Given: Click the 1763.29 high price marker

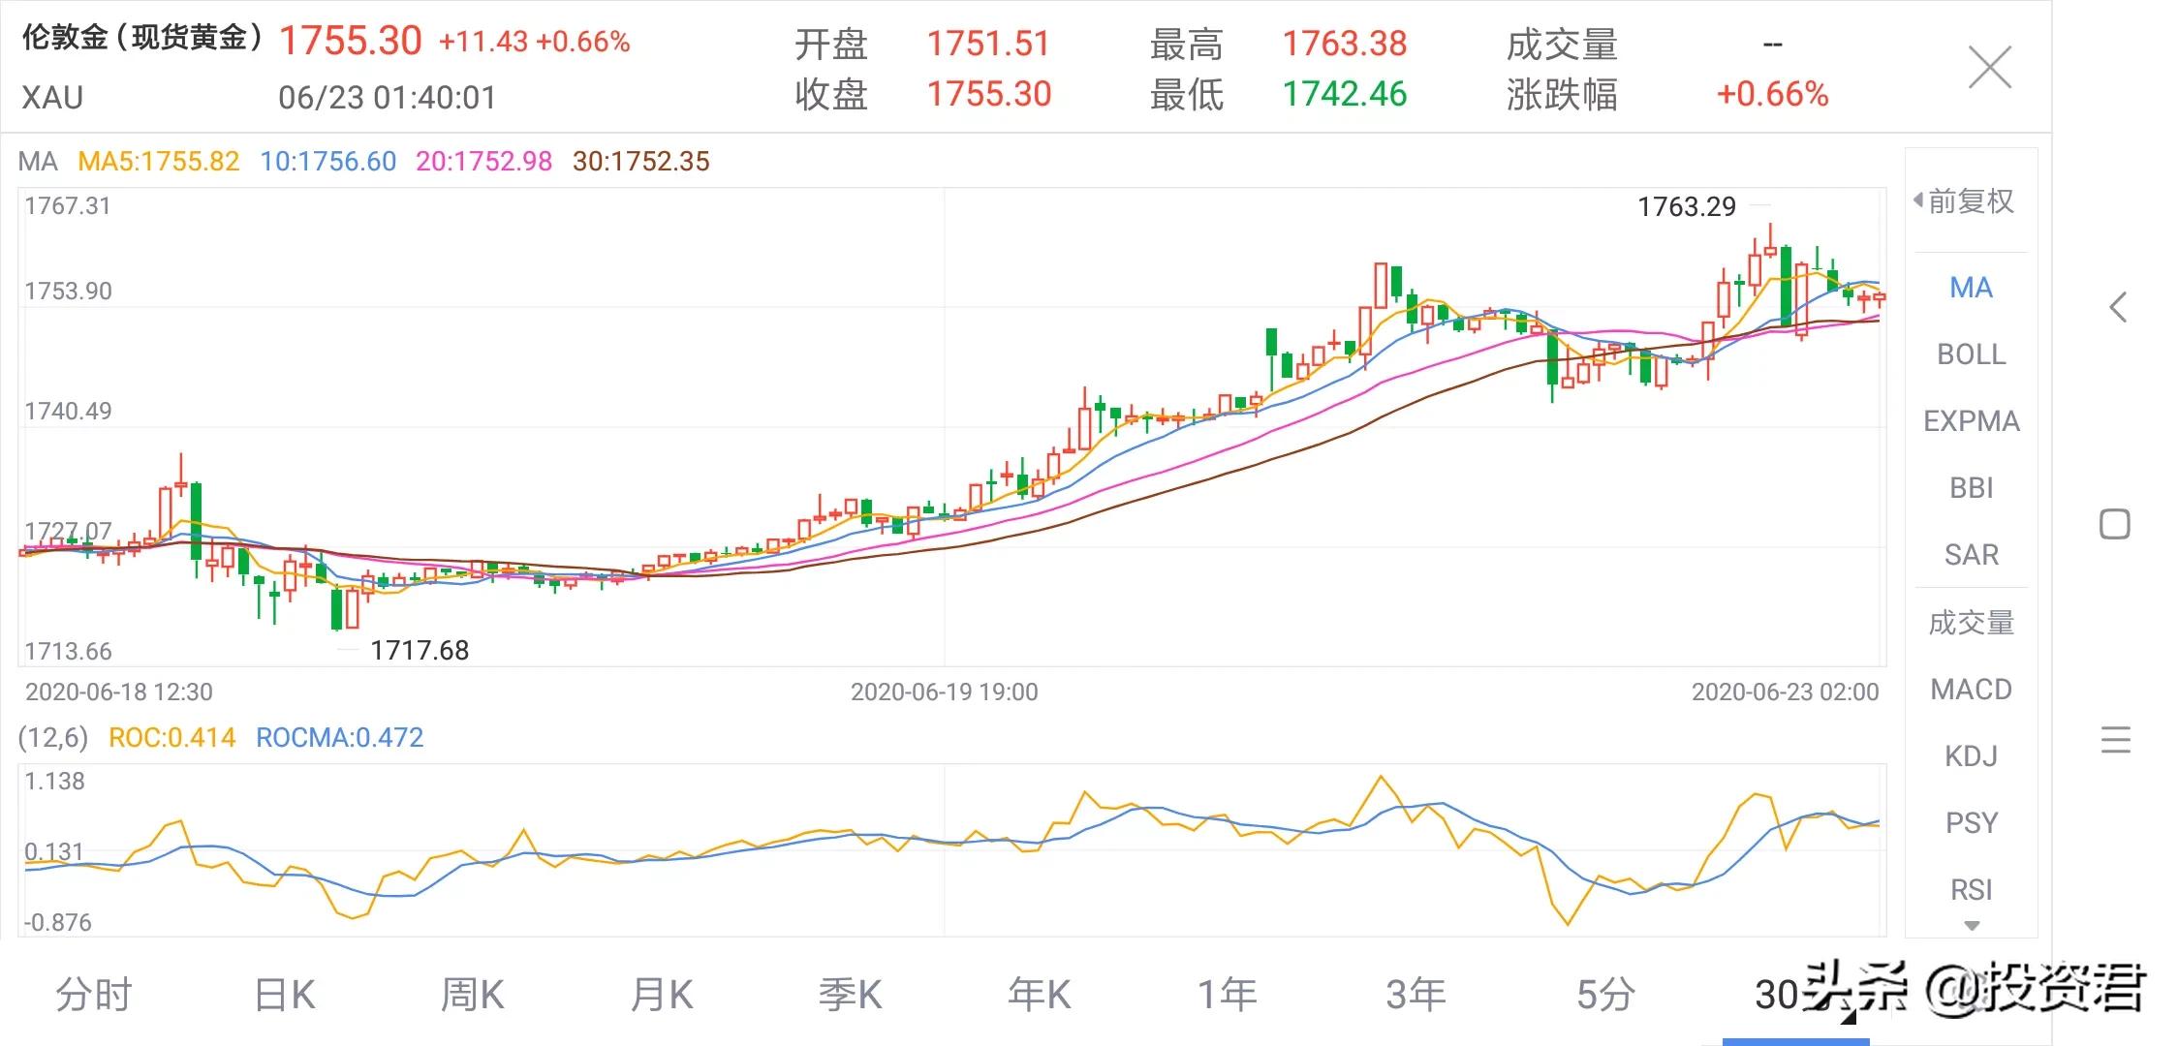Looking at the screenshot, I should coord(1687,207).
